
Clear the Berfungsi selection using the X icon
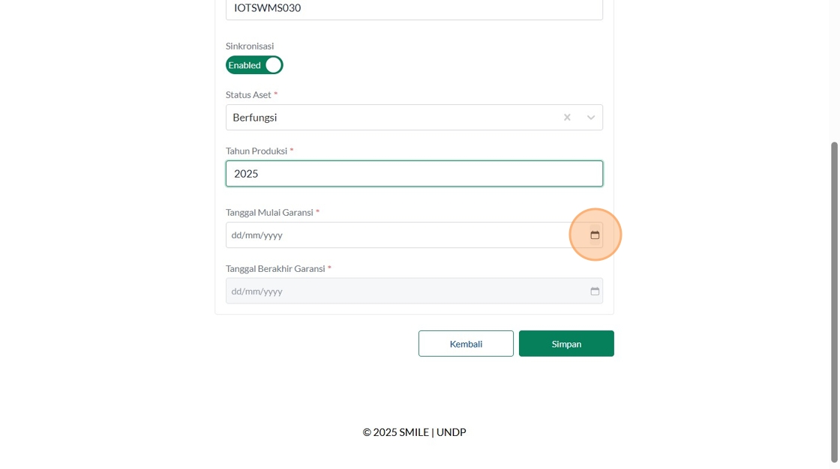(x=567, y=117)
